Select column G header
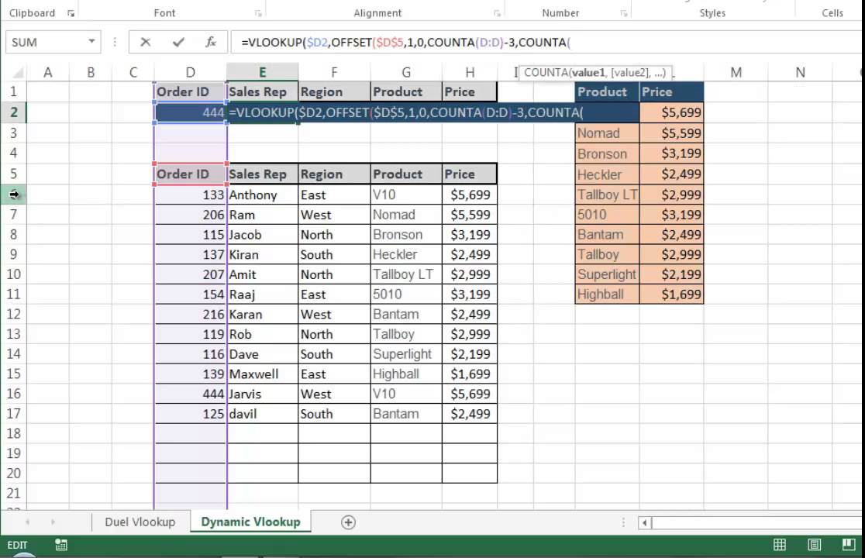This screenshot has height=558, width=865. pyautogui.click(x=406, y=72)
